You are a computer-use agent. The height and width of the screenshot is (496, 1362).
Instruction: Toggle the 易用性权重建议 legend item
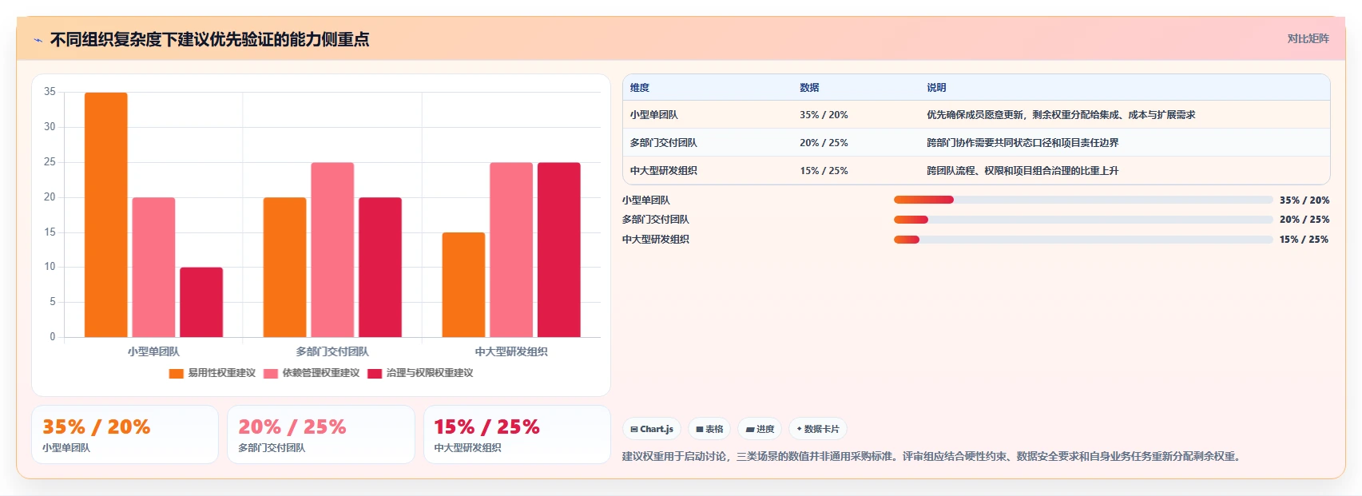[212, 373]
